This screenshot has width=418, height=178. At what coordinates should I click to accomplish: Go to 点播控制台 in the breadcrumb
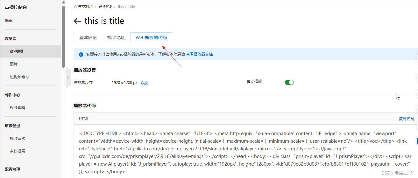coord(83,6)
